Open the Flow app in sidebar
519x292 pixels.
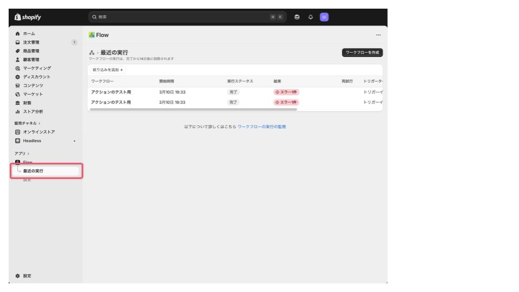[28, 162]
